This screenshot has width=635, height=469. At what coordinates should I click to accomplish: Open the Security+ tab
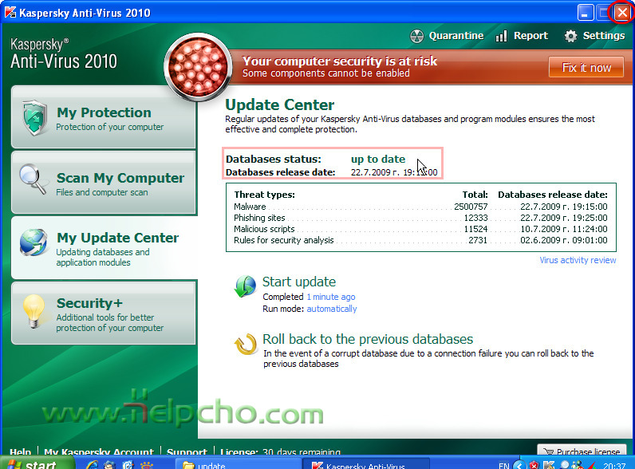pyautogui.click(x=104, y=313)
